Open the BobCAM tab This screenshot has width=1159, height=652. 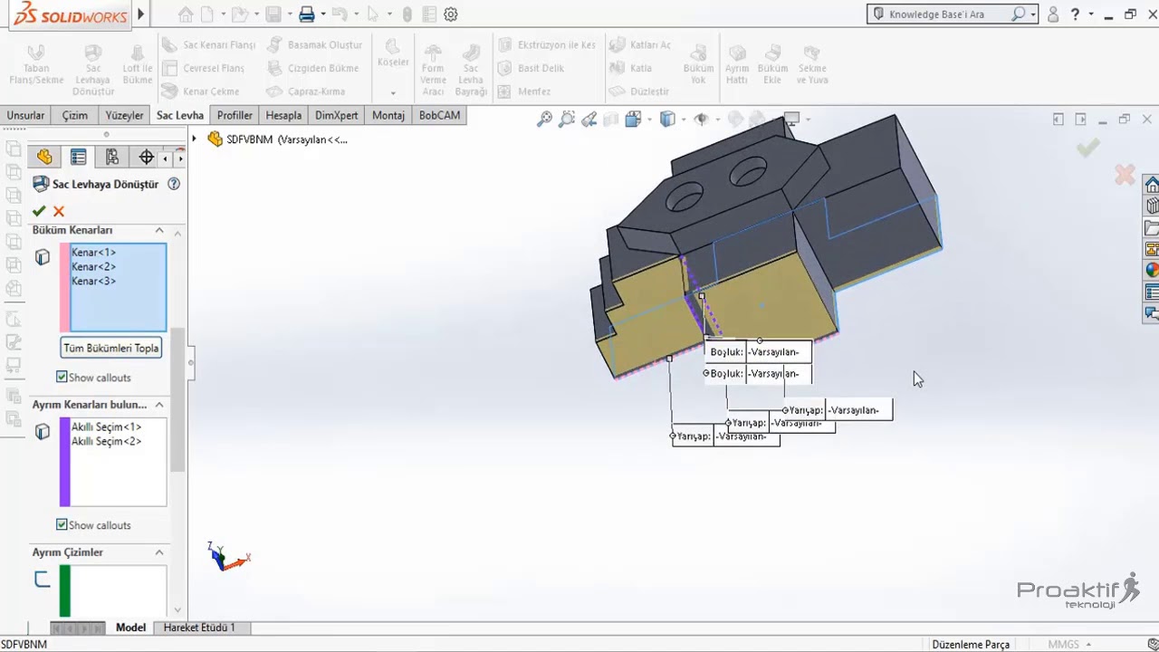[439, 115]
